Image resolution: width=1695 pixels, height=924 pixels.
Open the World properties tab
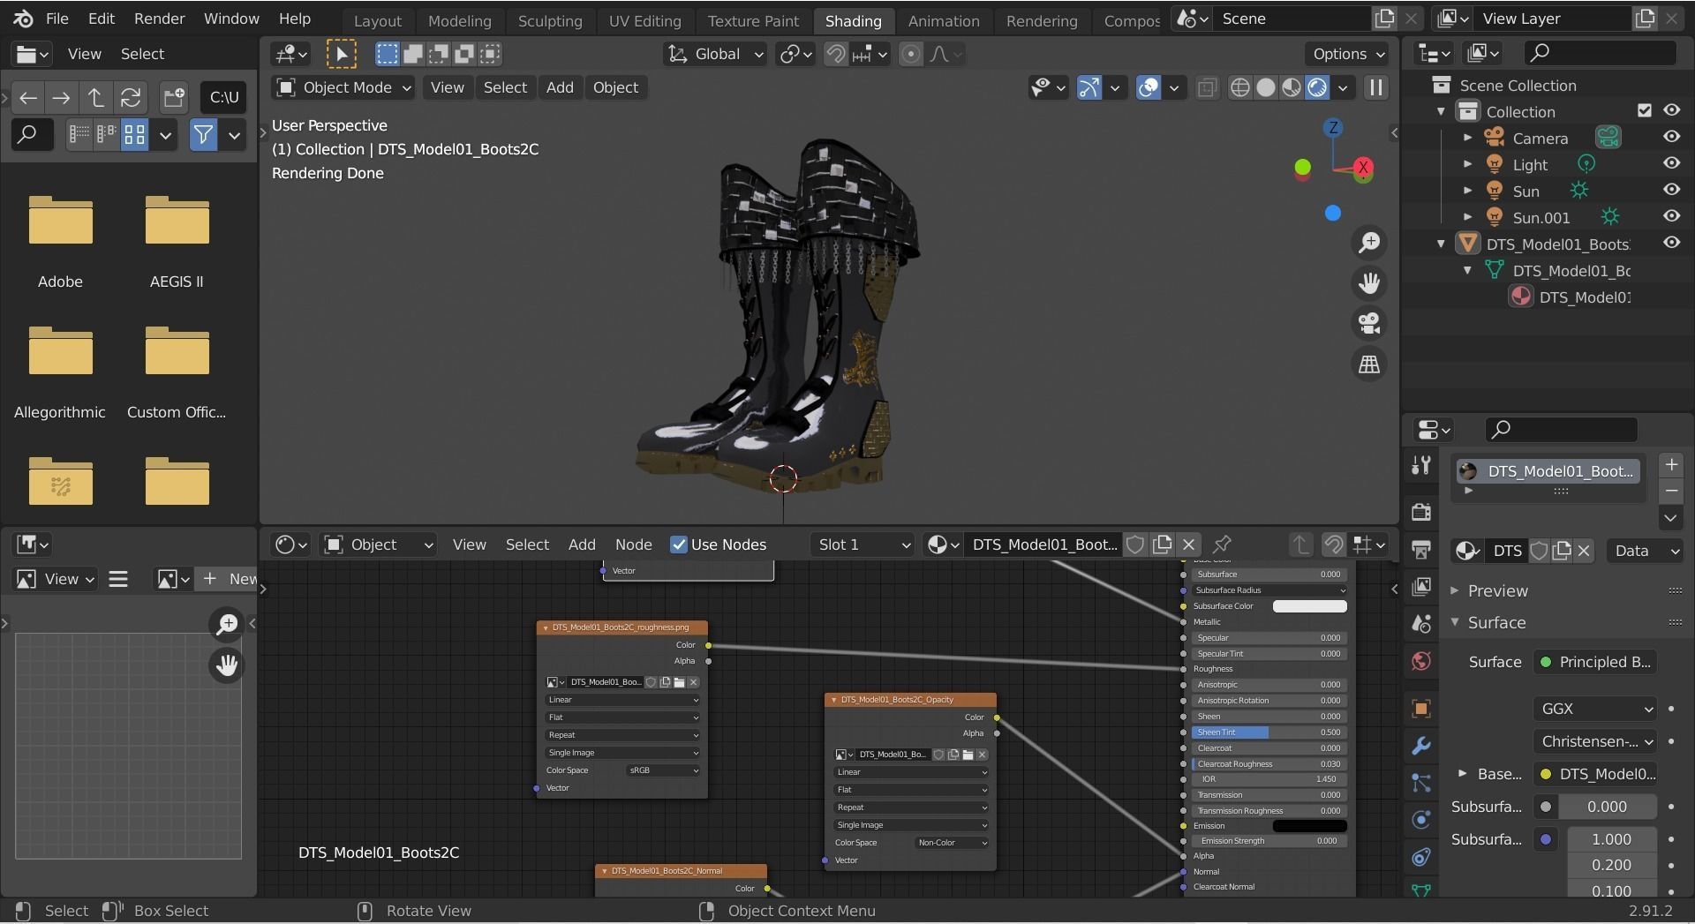click(1420, 661)
